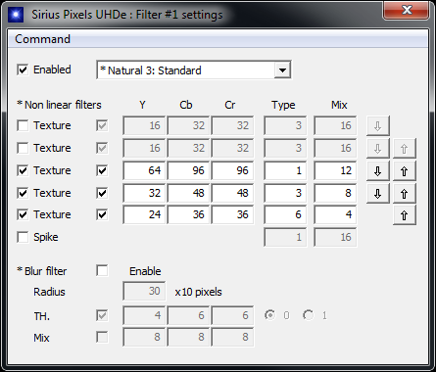
Task: Click the Cb field showing 48
Action: point(188,193)
